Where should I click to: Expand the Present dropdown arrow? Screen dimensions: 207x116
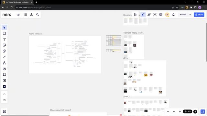pyautogui.click(x=190, y=15)
